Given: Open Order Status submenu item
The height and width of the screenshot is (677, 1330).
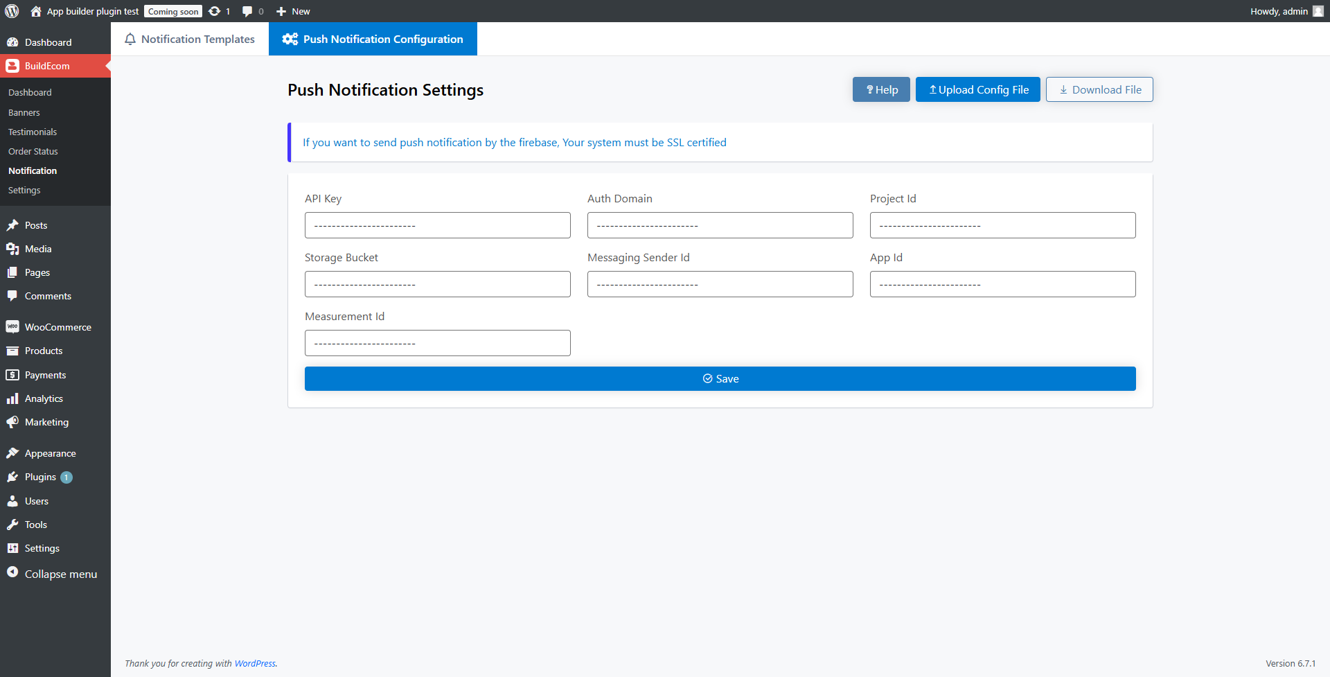Looking at the screenshot, I should [33, 151].
